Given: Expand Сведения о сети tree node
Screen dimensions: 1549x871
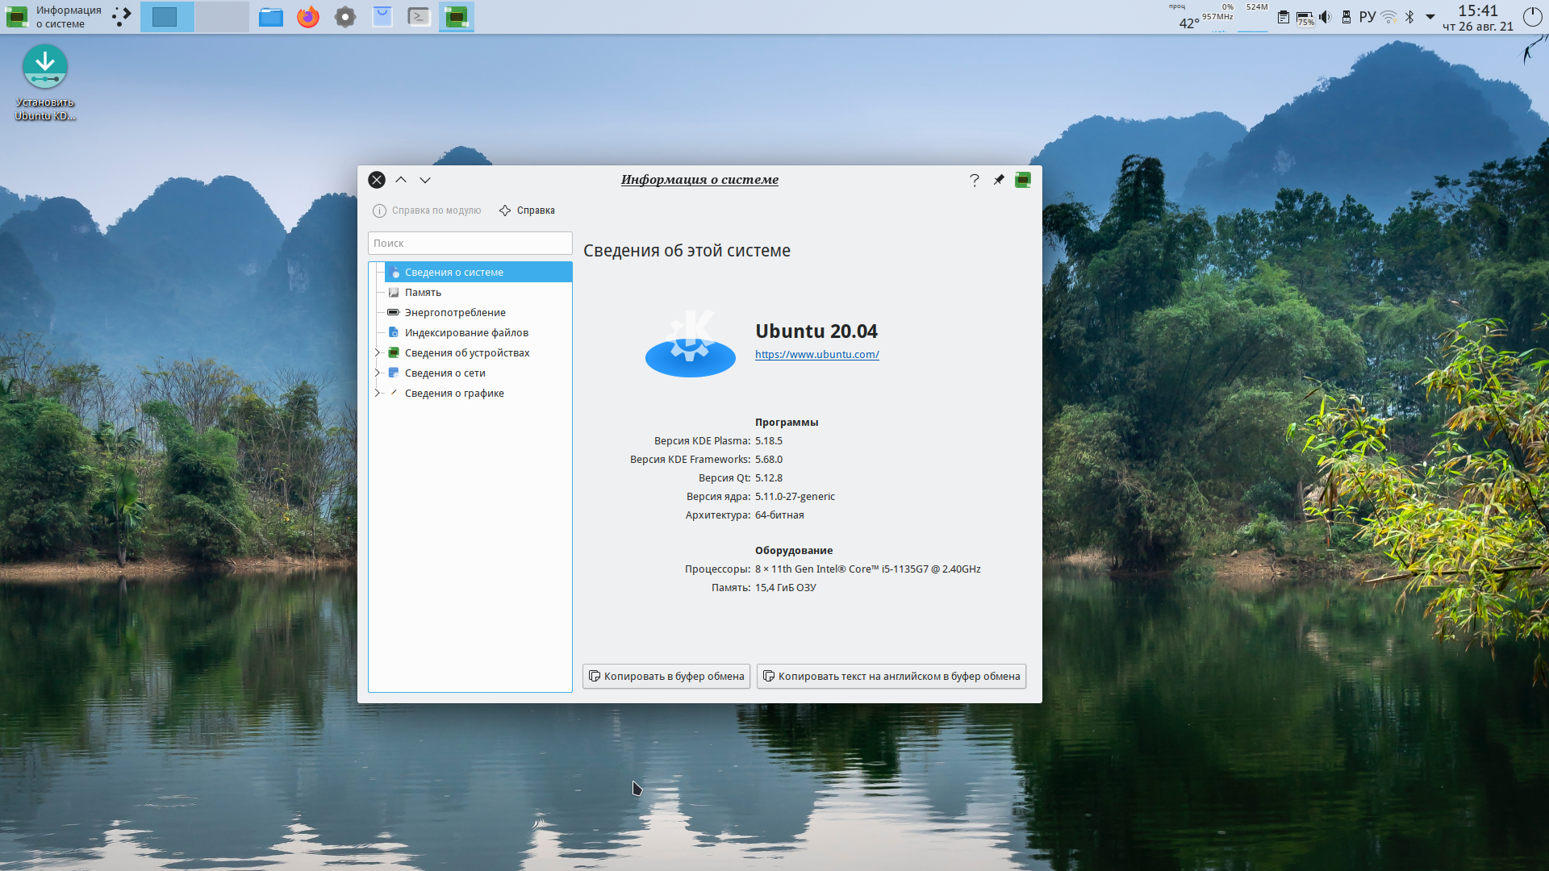Looking at the screenshot, I should (x=377, y=373).
